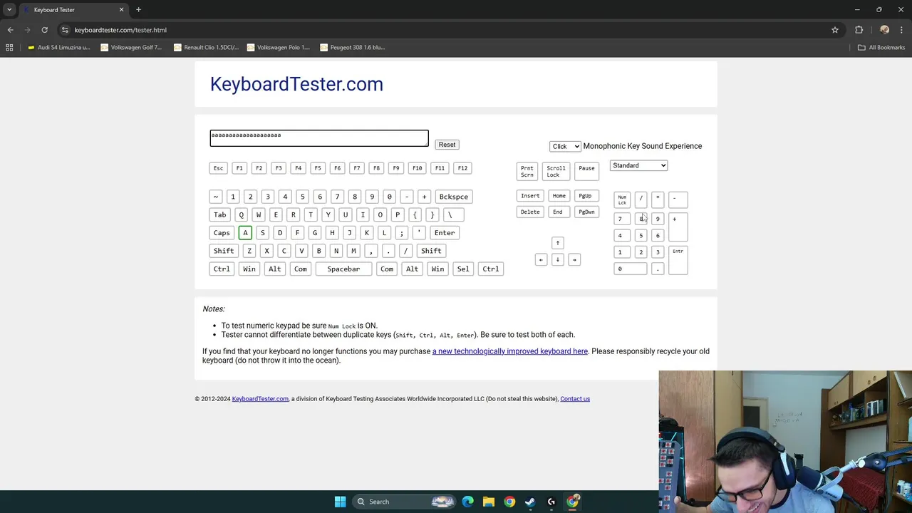Viewport: 912px width, 513px height.
Task: Open the All Bookmarks folder
Action: pos(881,47)
